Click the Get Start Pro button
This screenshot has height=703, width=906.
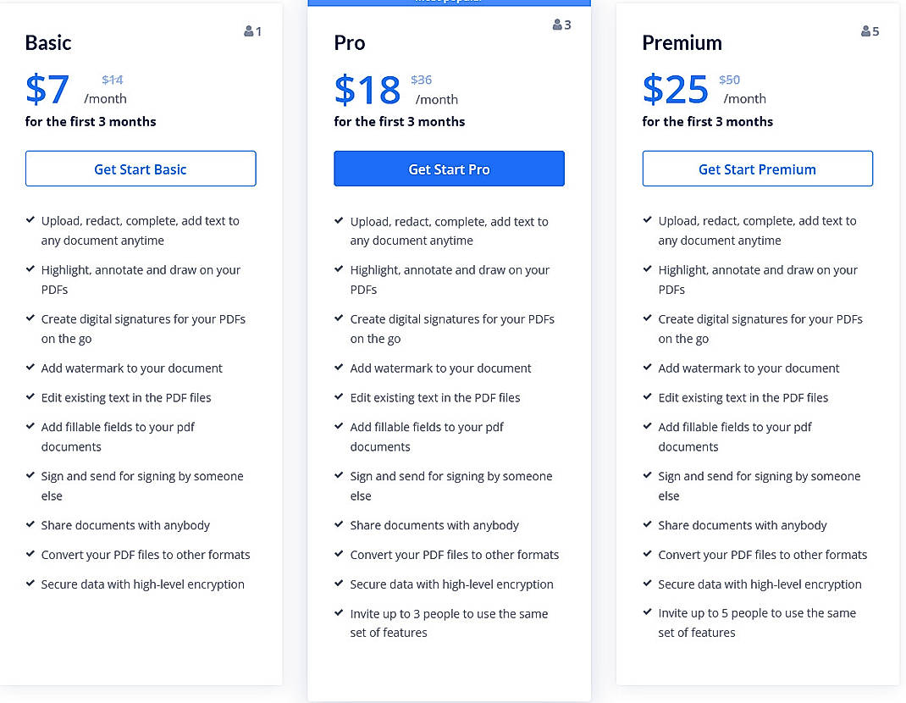tap(449, 169)
